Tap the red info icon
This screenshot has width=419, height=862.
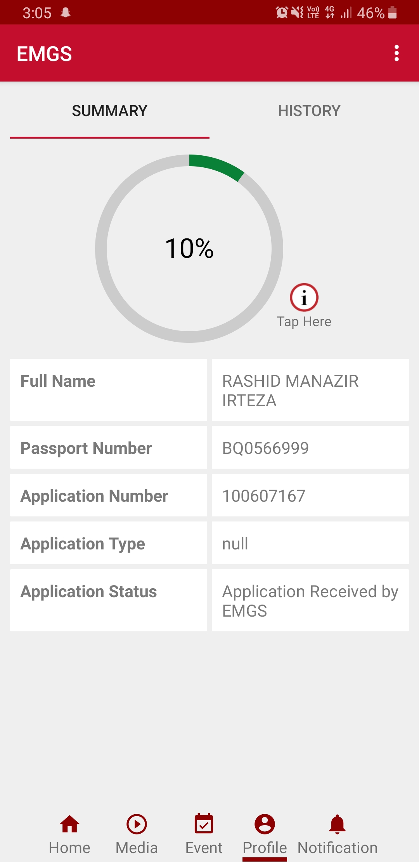coord(304,297)
